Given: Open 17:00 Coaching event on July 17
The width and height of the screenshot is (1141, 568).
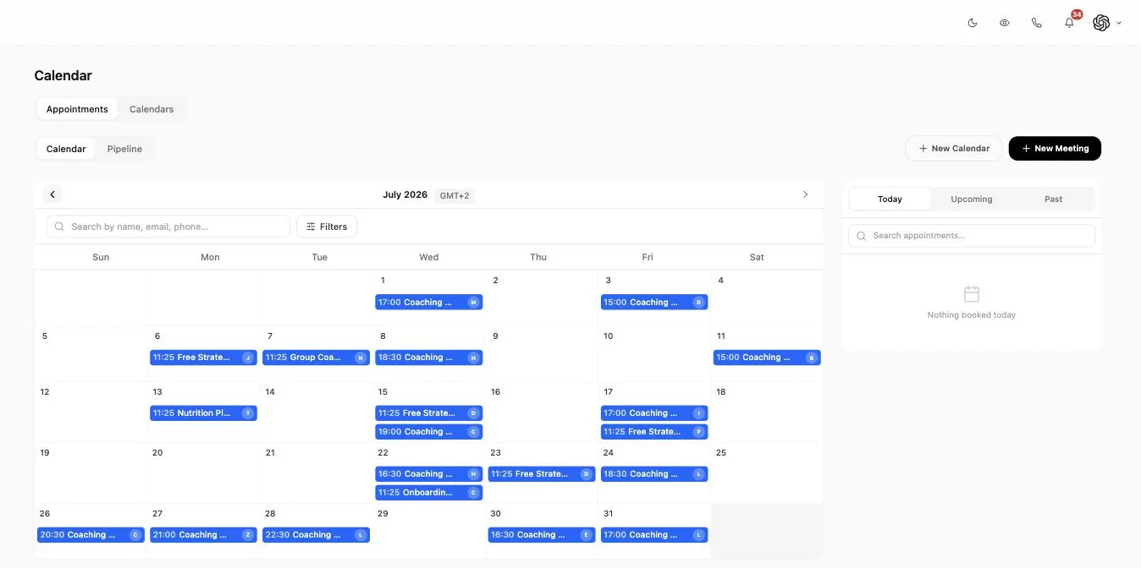Looking at the screenshot, I should click(654, 413).
